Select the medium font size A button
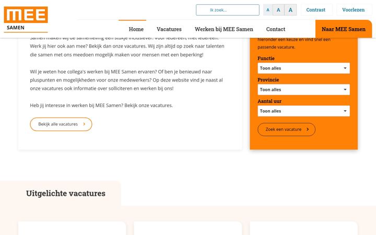This screenshot has height=235, width=376. tap(278, 10)
